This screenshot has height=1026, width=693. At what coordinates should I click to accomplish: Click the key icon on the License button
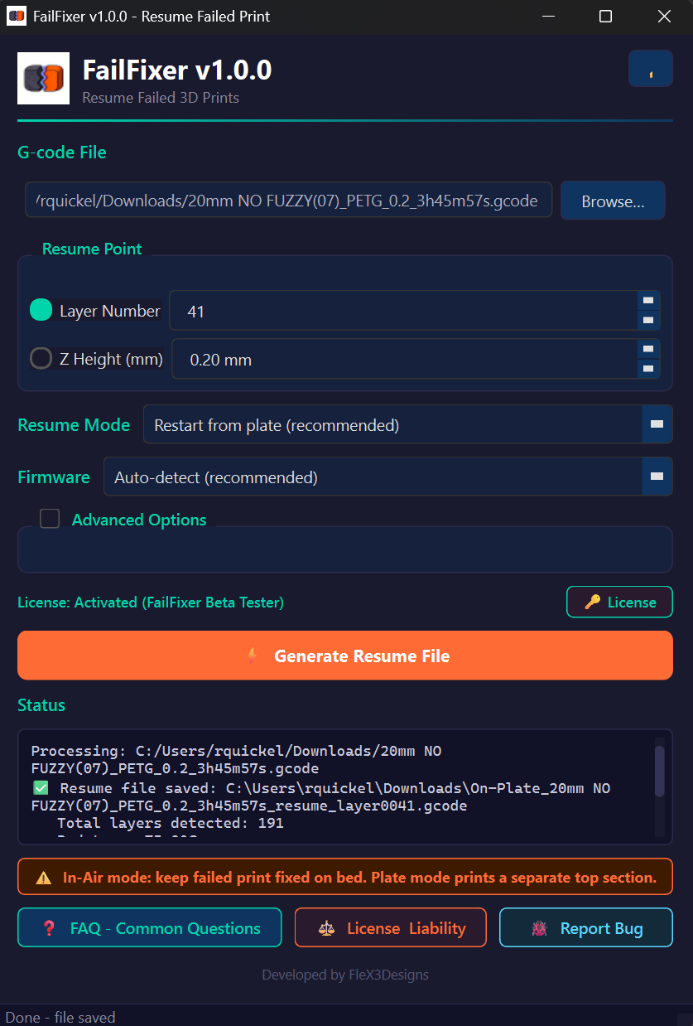591,602
